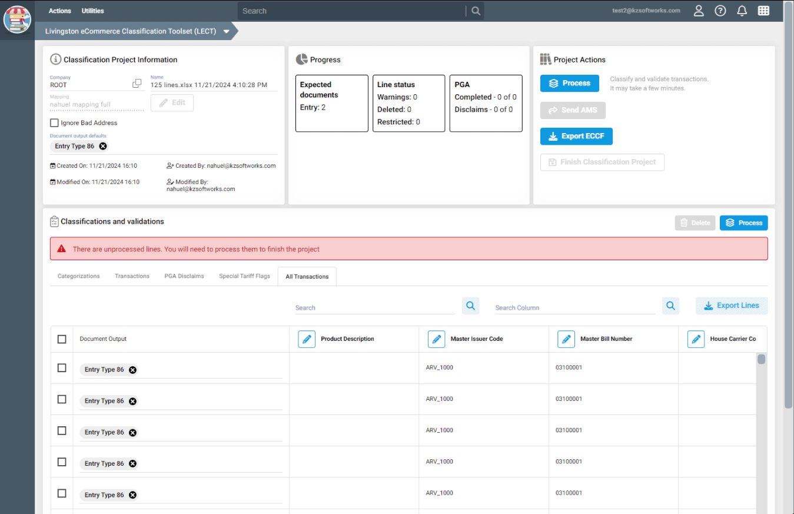Viewport: 794px width, 514px height.
Task: Open the apps grid icon
Action: pos(763,11)
